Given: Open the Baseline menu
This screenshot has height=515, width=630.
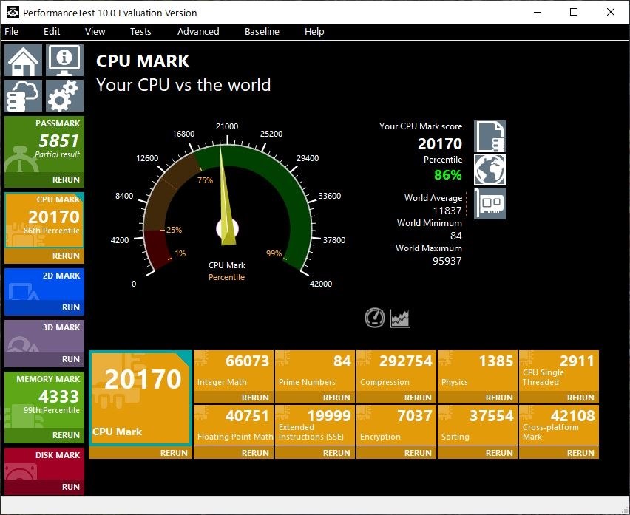Looking at the screenshot, I should [262, 31].
